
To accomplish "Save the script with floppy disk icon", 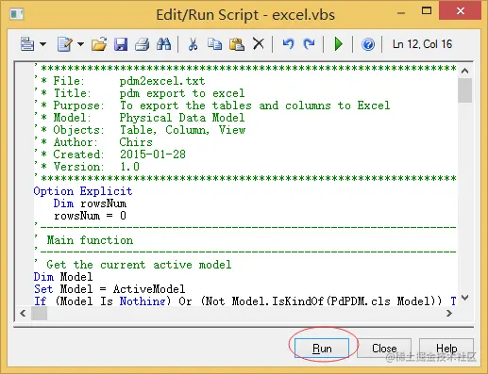I will pyautogui.click(x=121, y=44).
